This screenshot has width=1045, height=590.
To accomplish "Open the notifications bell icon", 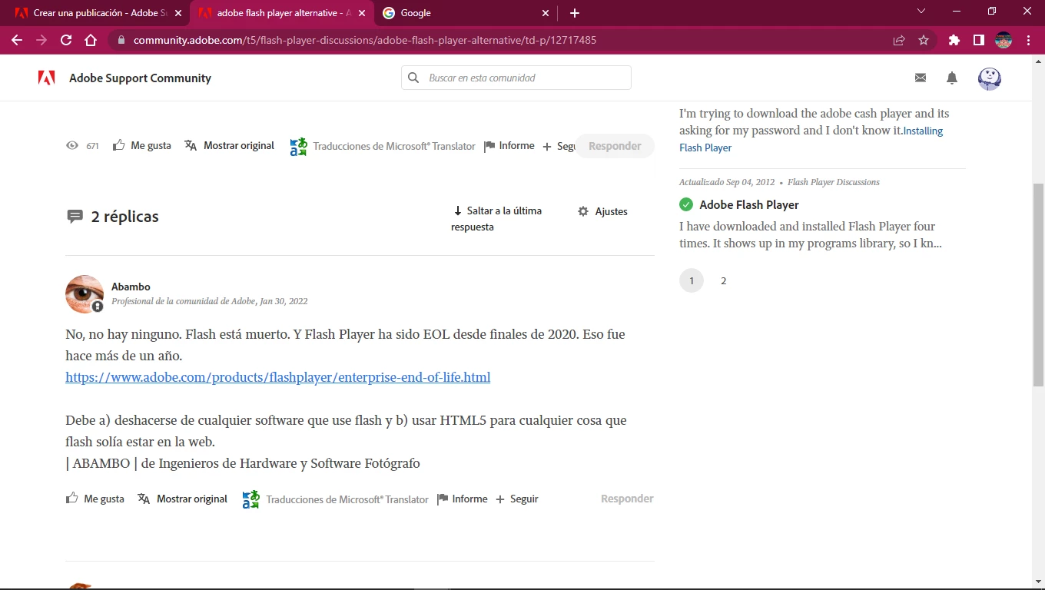I will [x=952, y=78].
